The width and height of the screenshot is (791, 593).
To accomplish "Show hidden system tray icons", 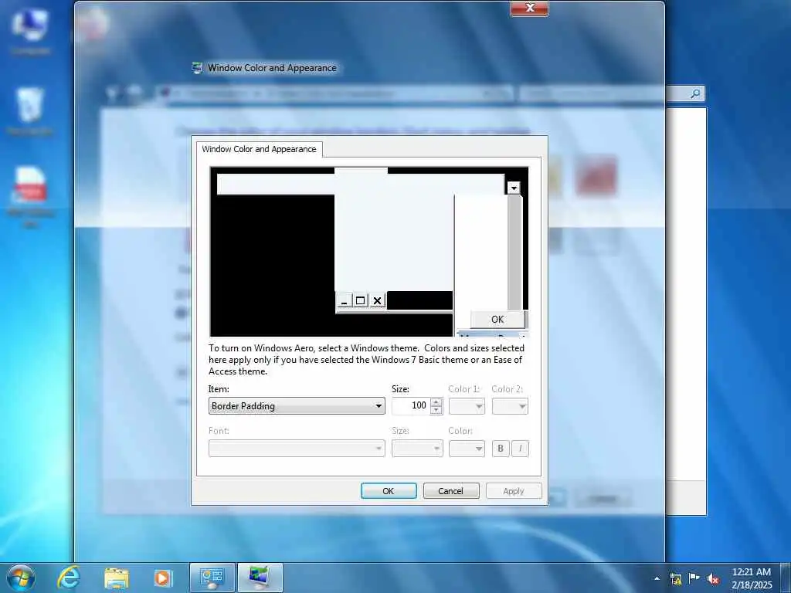I will coord(657,578).
